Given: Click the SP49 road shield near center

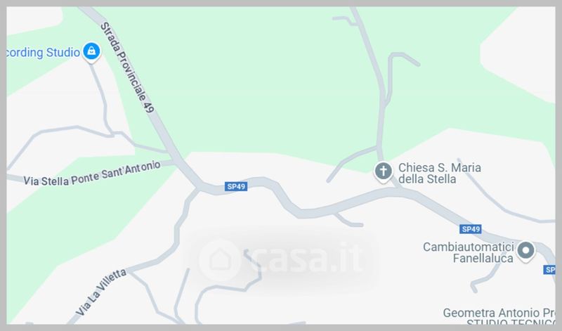Looking at the screenshot, I should (x=236, y=186).
